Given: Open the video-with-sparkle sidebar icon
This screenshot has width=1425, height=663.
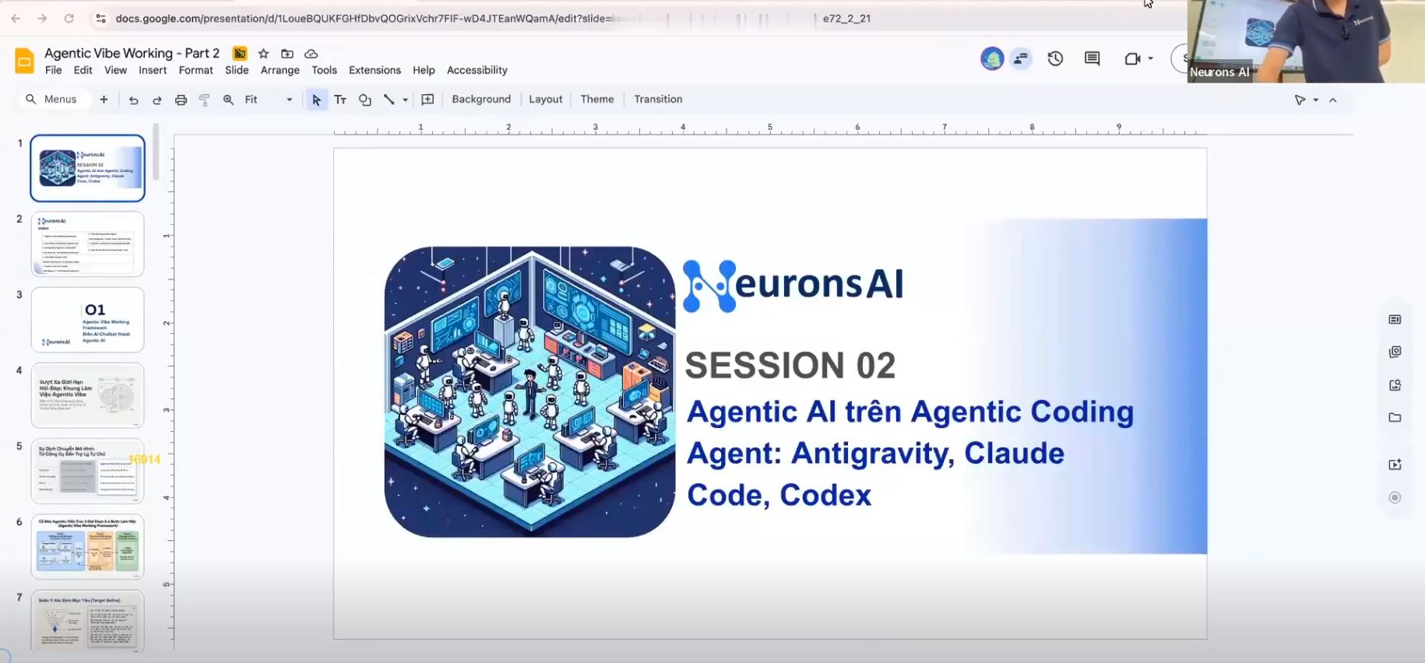Looking at the screenshot, I should (x=1395, y=465).
